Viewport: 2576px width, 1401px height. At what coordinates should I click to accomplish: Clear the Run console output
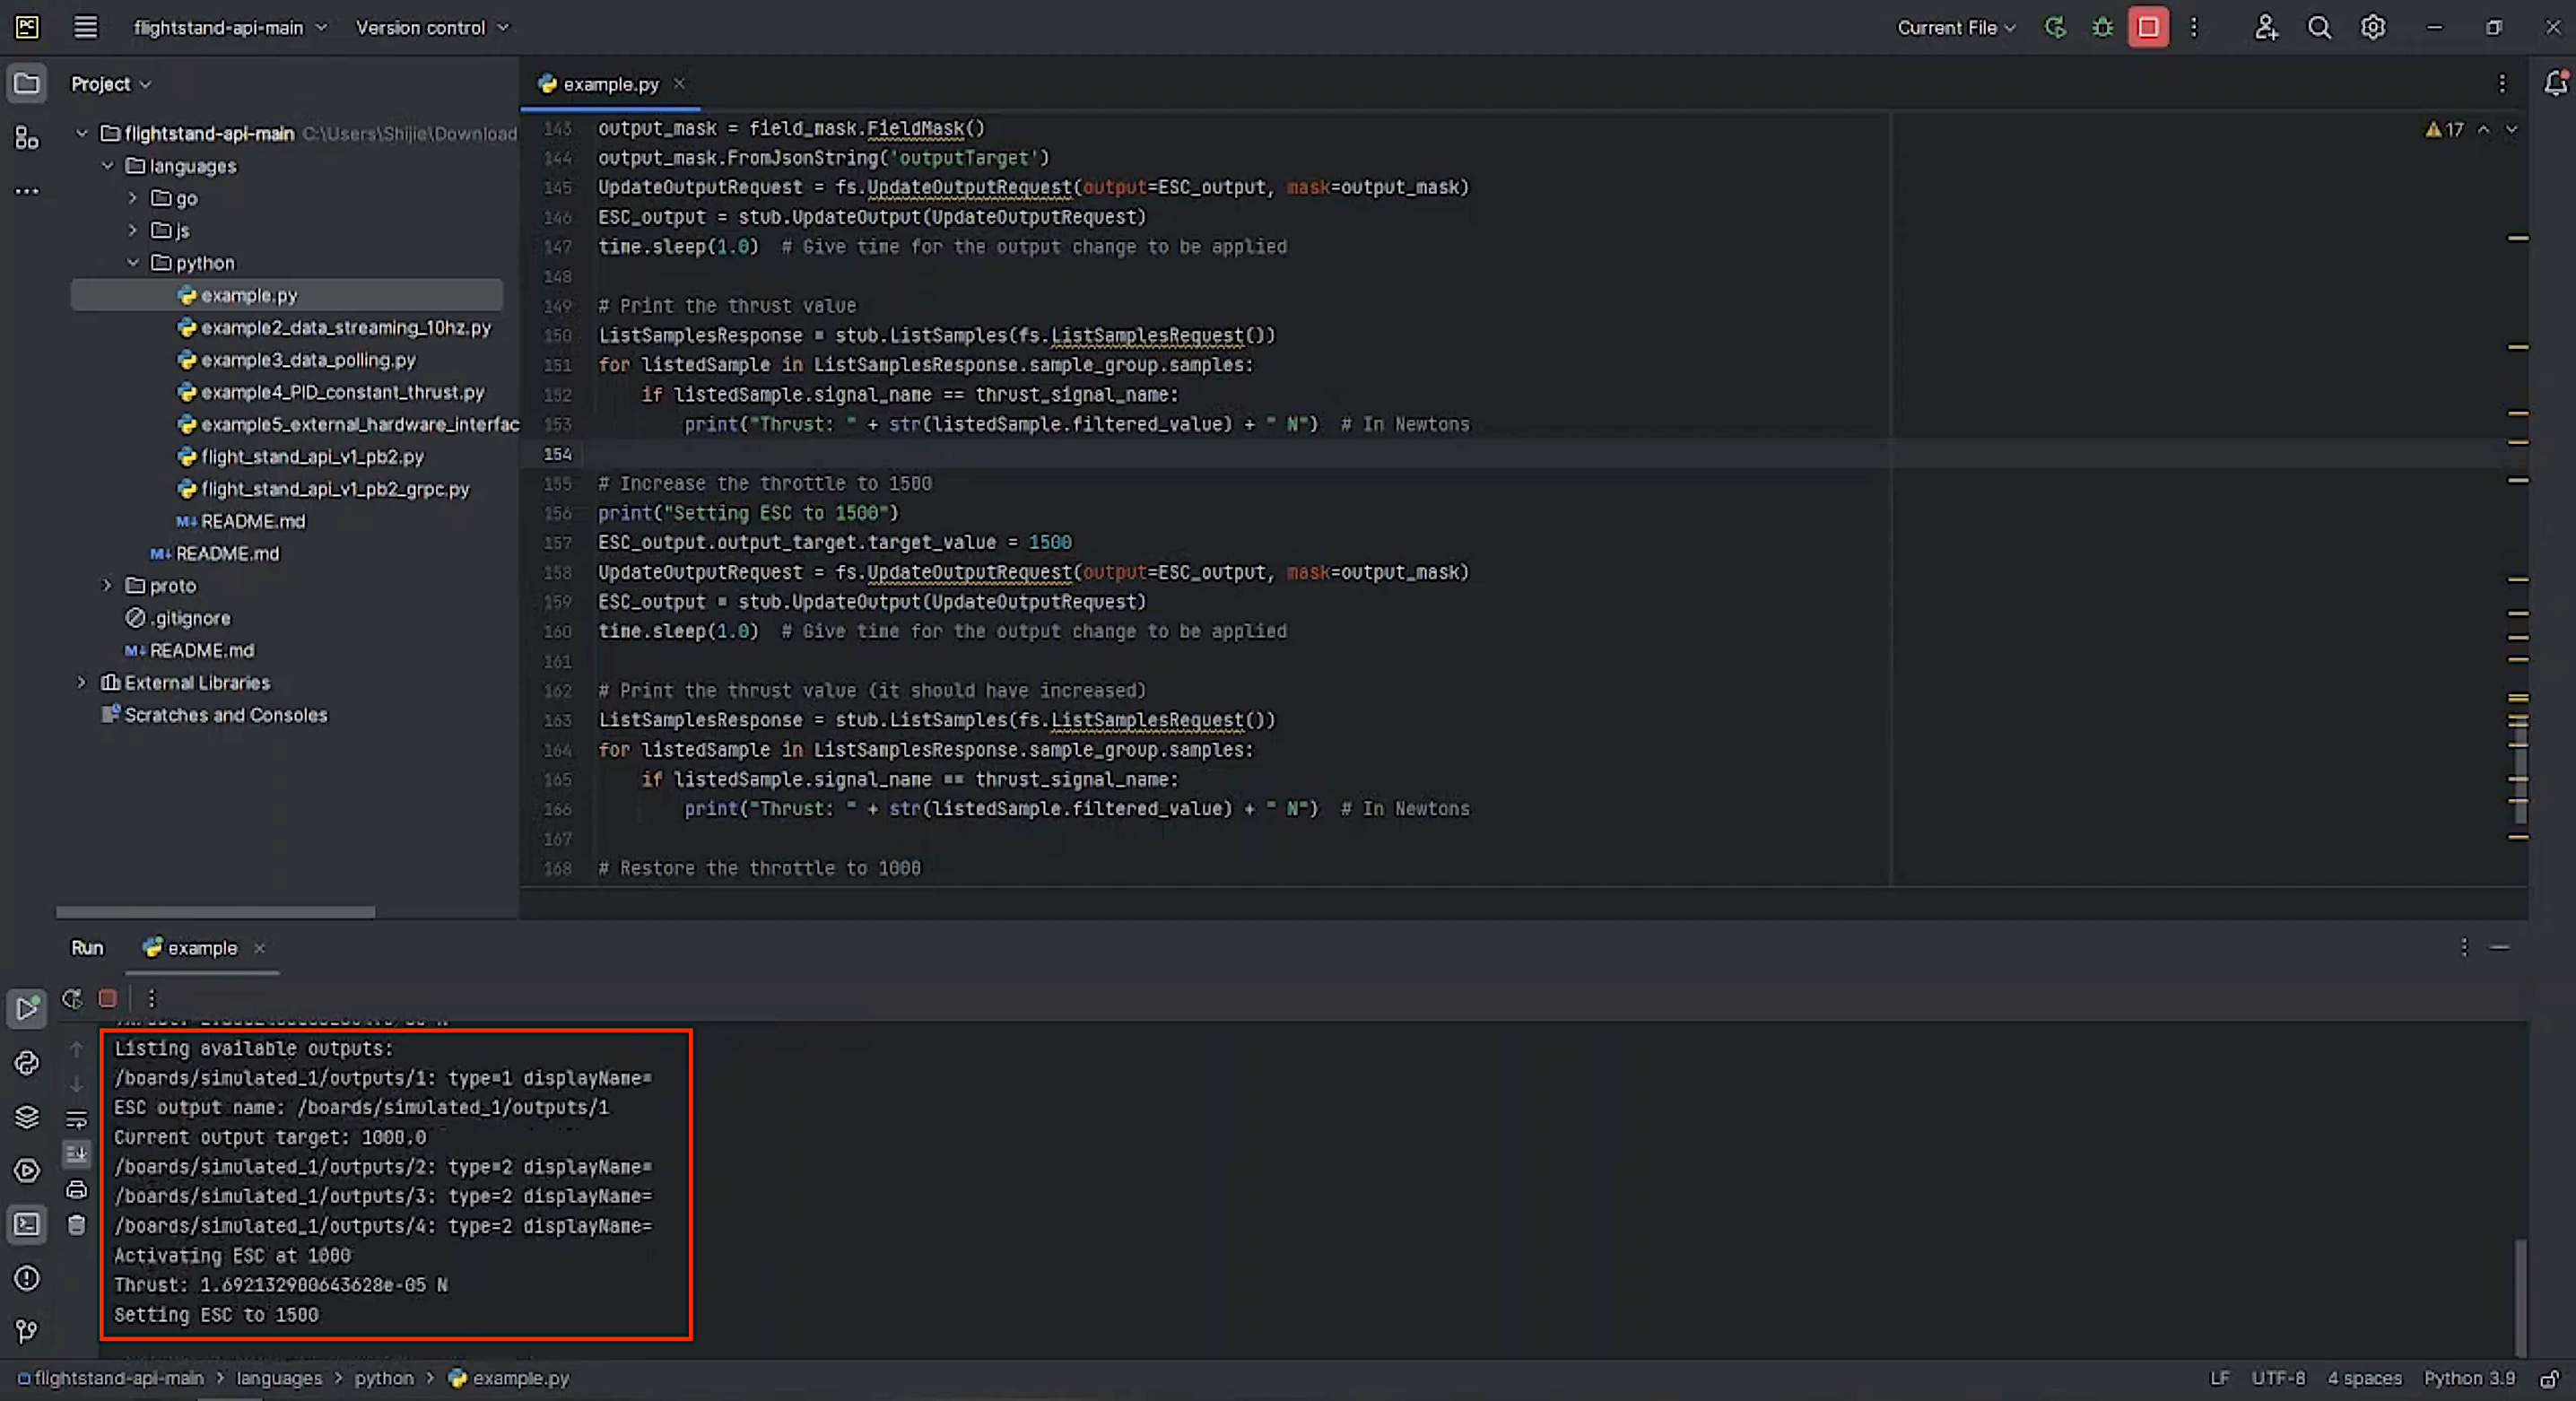point(76,1225)
